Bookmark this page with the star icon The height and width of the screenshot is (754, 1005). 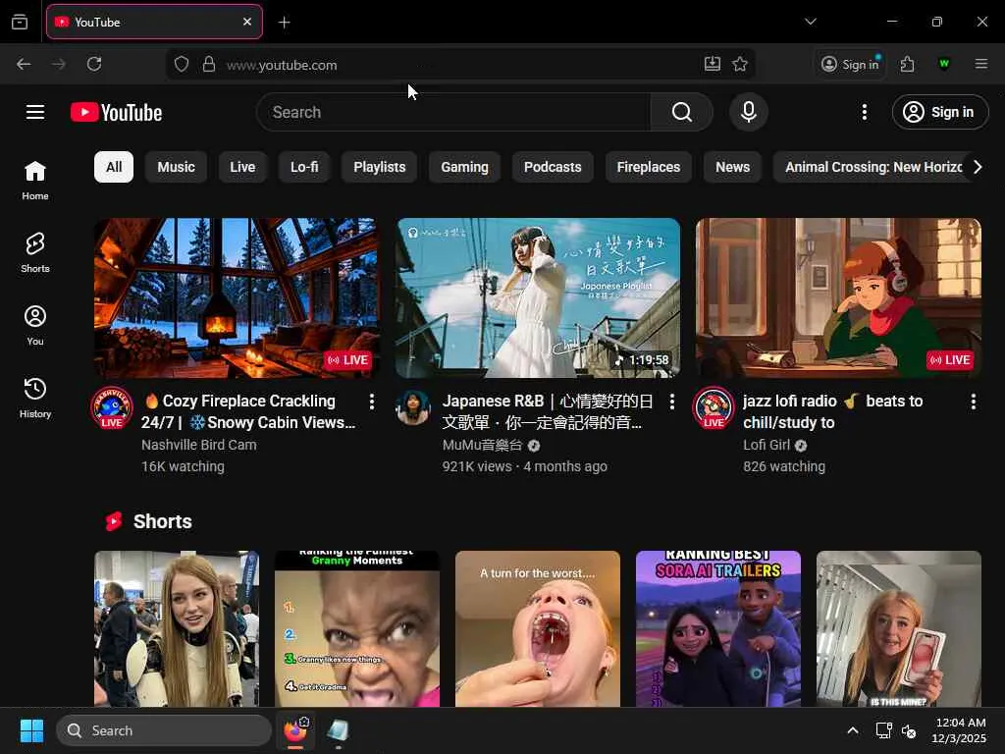[x=740, y=64]
